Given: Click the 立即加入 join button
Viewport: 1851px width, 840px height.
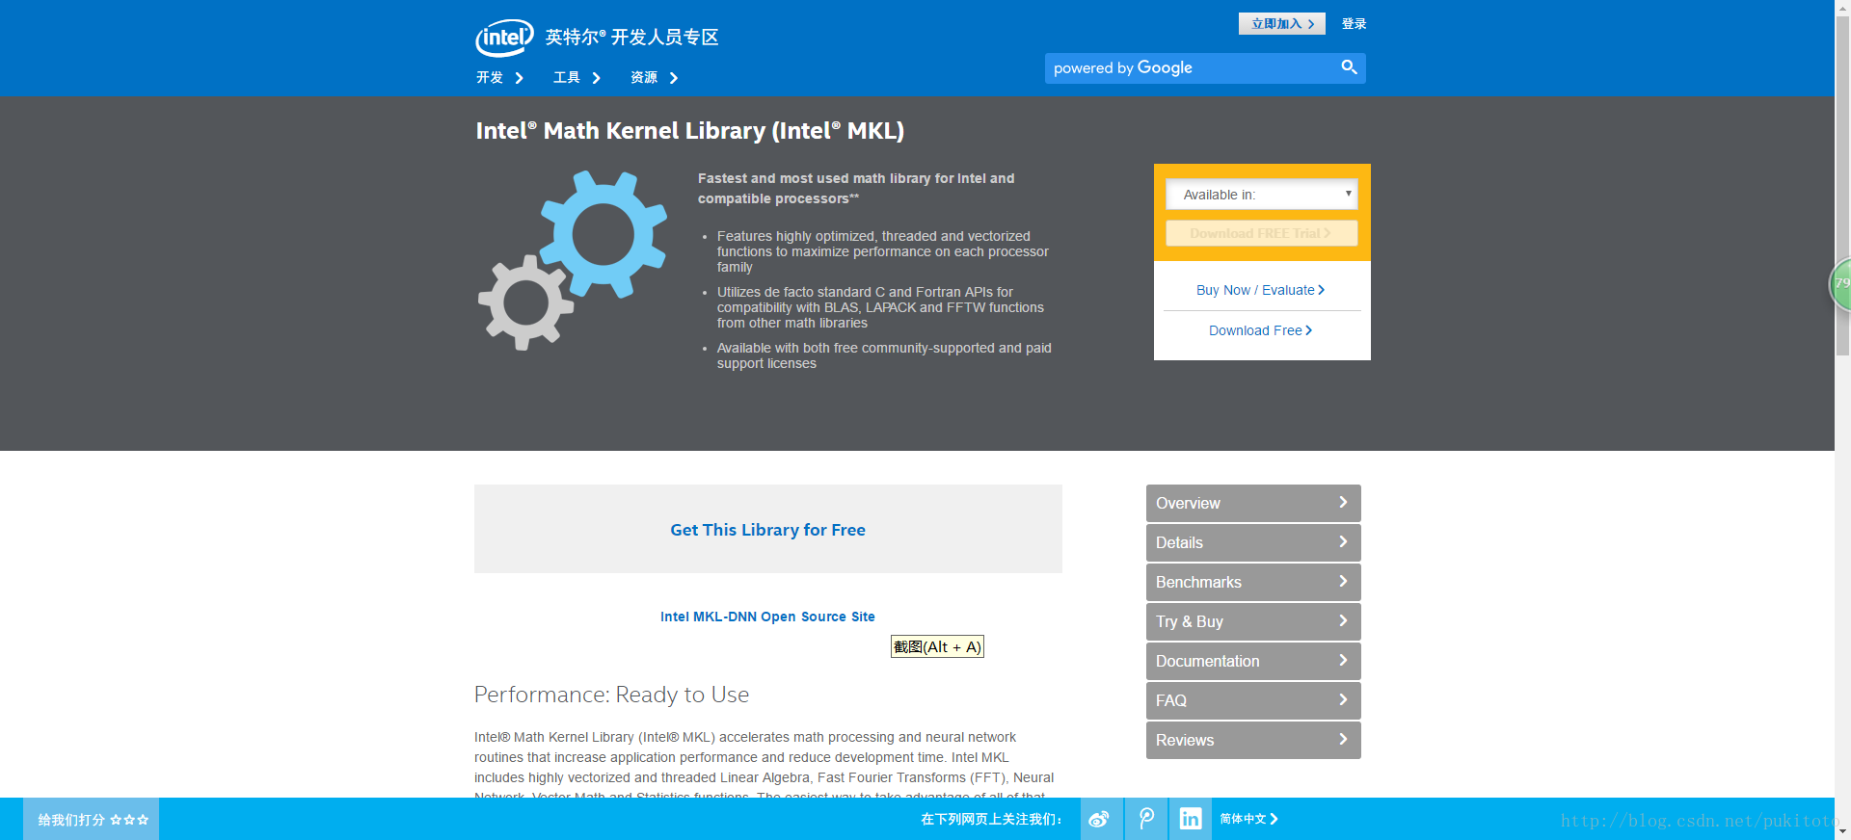Looking at the screenshot, I should tap(1281, 24).
